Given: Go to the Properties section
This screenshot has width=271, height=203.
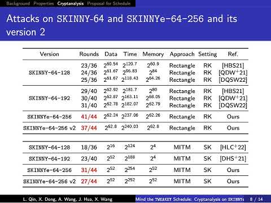Looking at the screenshot, I should click(43, 3).
